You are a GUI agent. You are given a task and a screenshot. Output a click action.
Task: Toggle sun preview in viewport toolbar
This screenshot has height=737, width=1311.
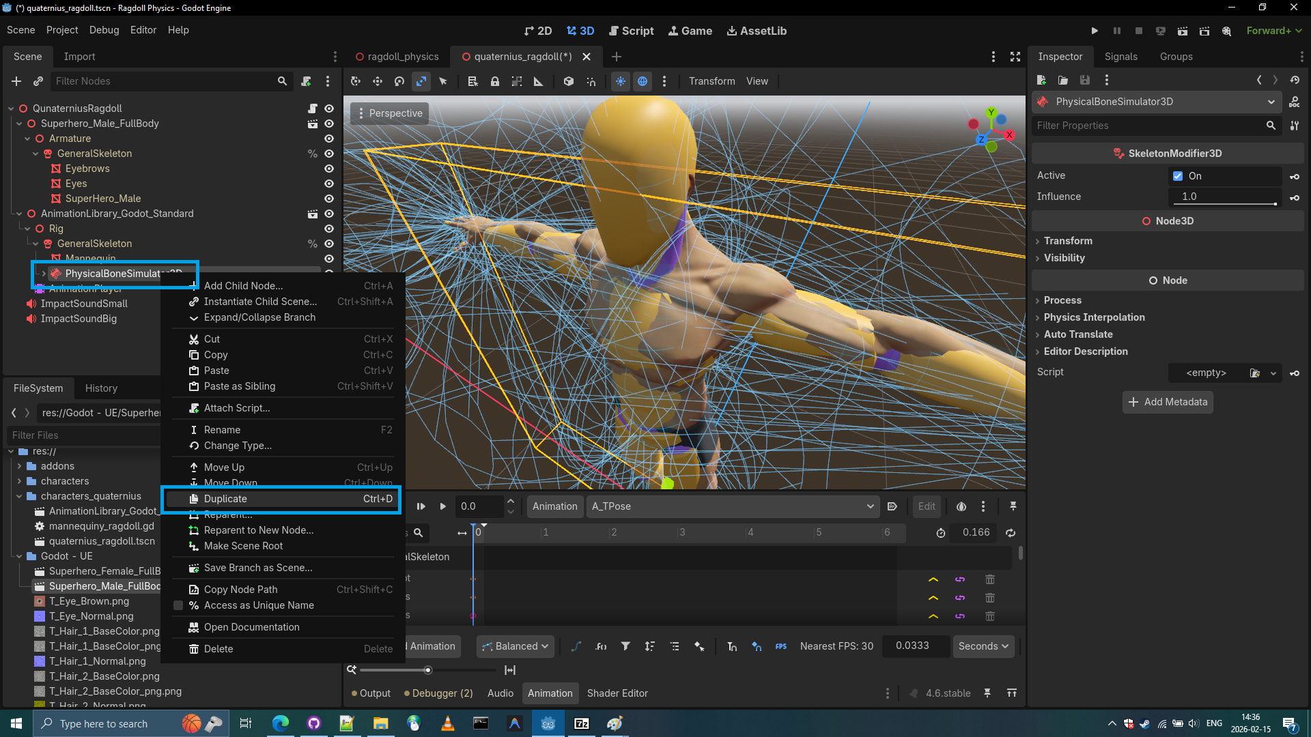(x=620, y=81)
